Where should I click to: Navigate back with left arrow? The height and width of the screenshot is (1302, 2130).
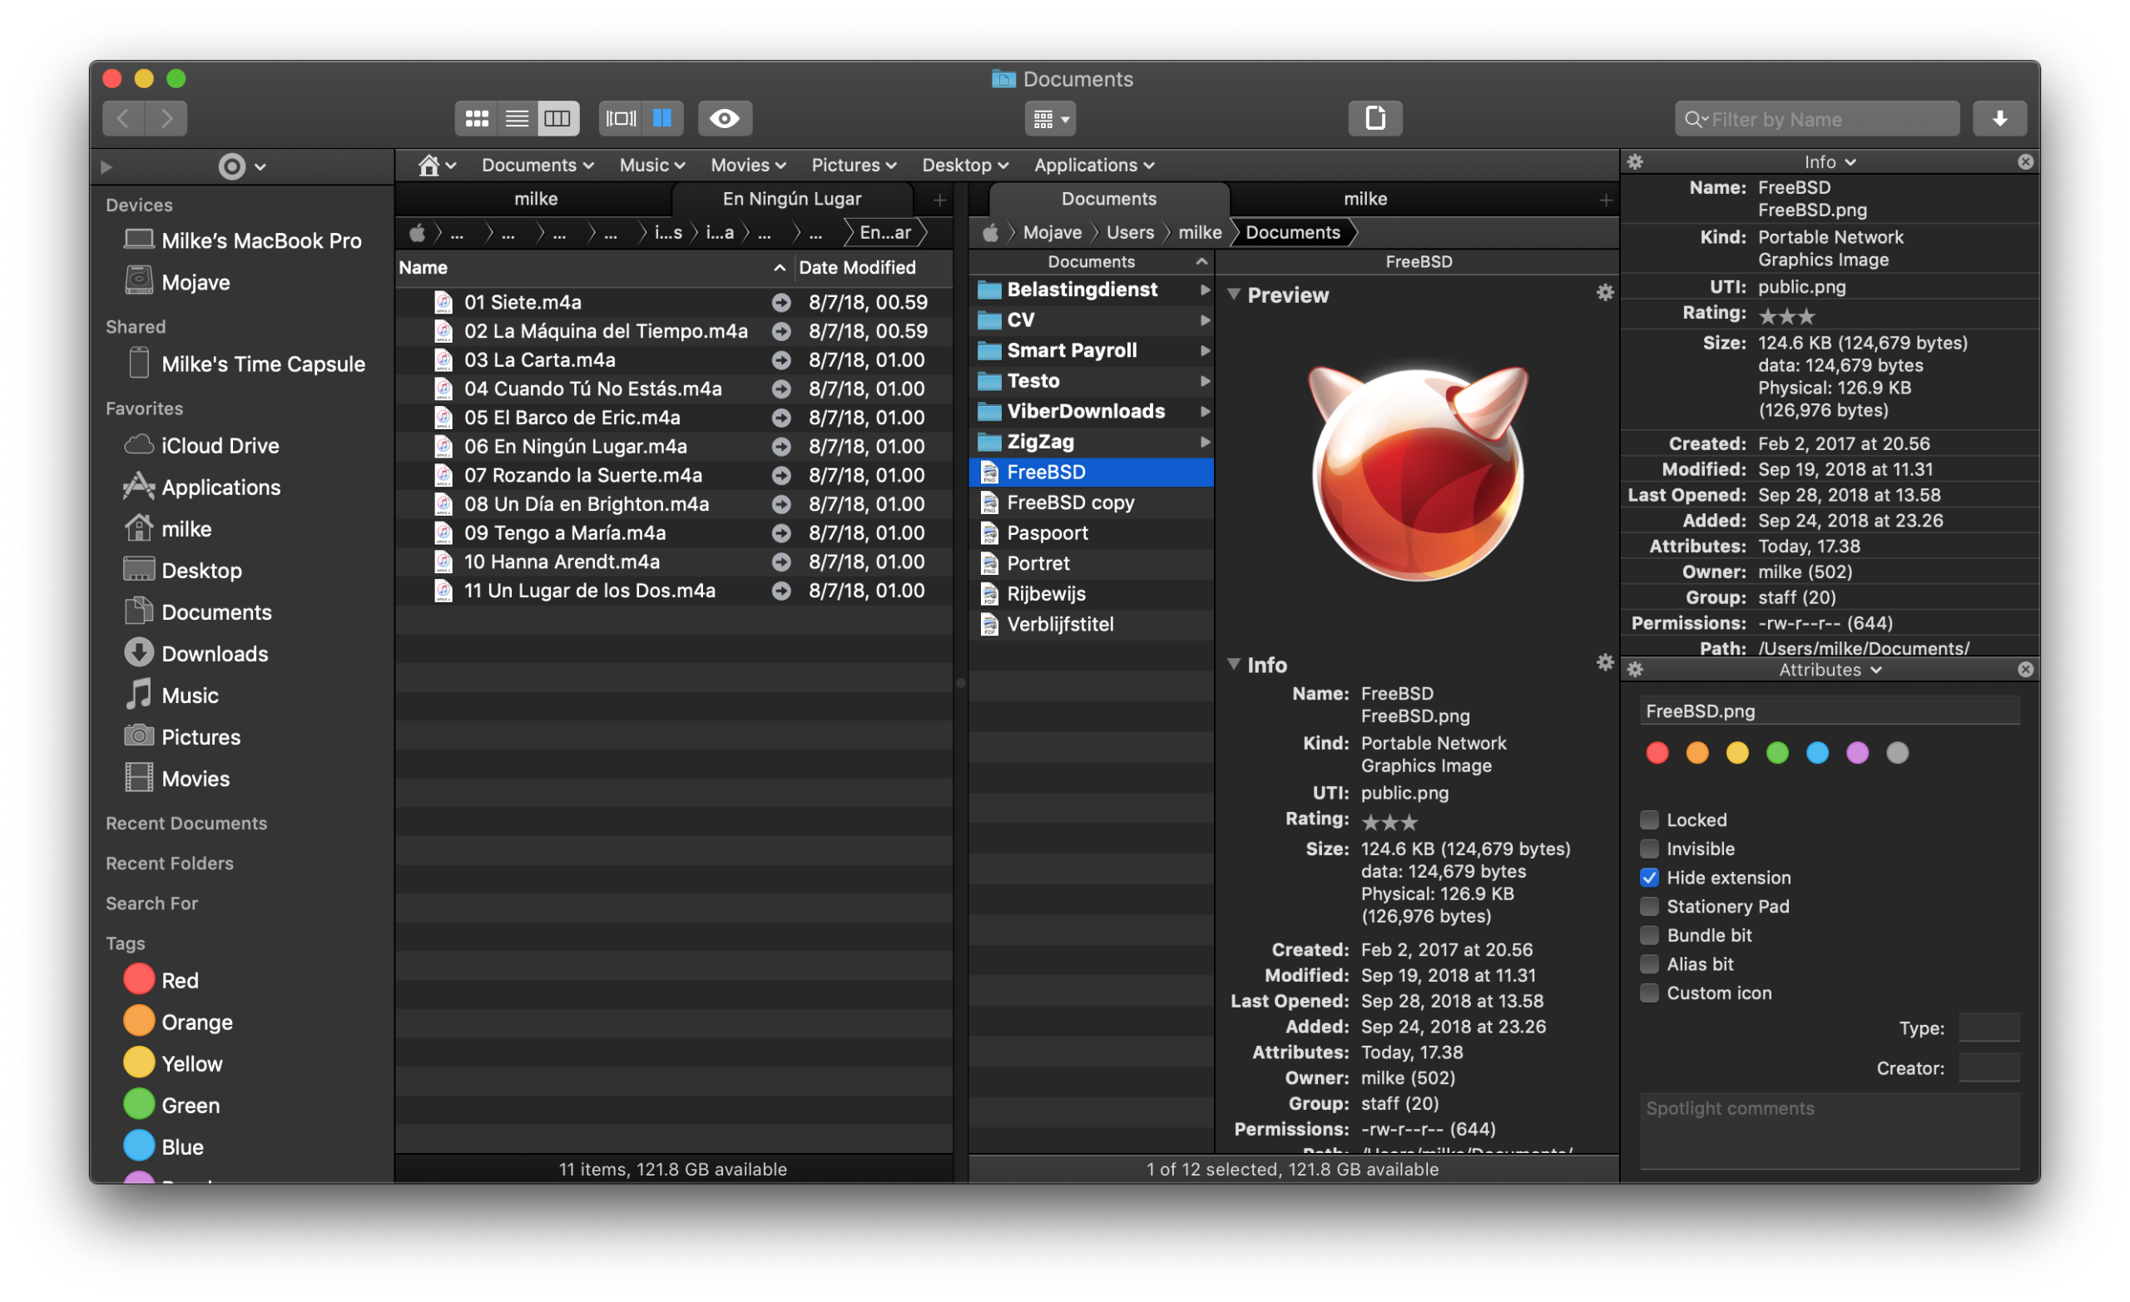point(124,118)
